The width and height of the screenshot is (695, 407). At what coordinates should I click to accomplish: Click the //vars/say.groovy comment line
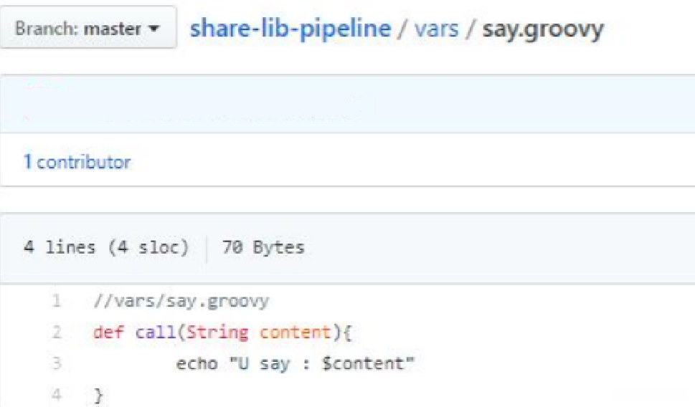pyautogui.click(x=181, y=302)
